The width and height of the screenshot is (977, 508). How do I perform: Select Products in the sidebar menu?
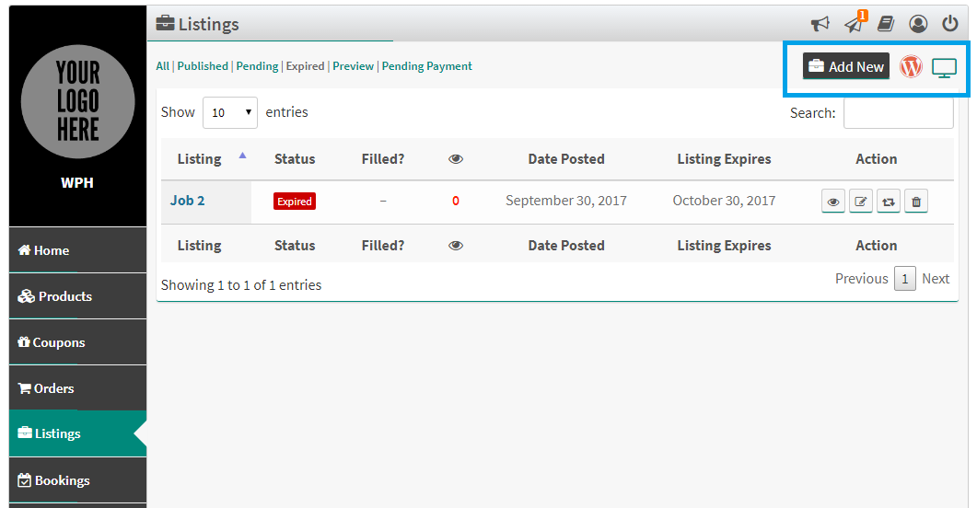[78, 296]
